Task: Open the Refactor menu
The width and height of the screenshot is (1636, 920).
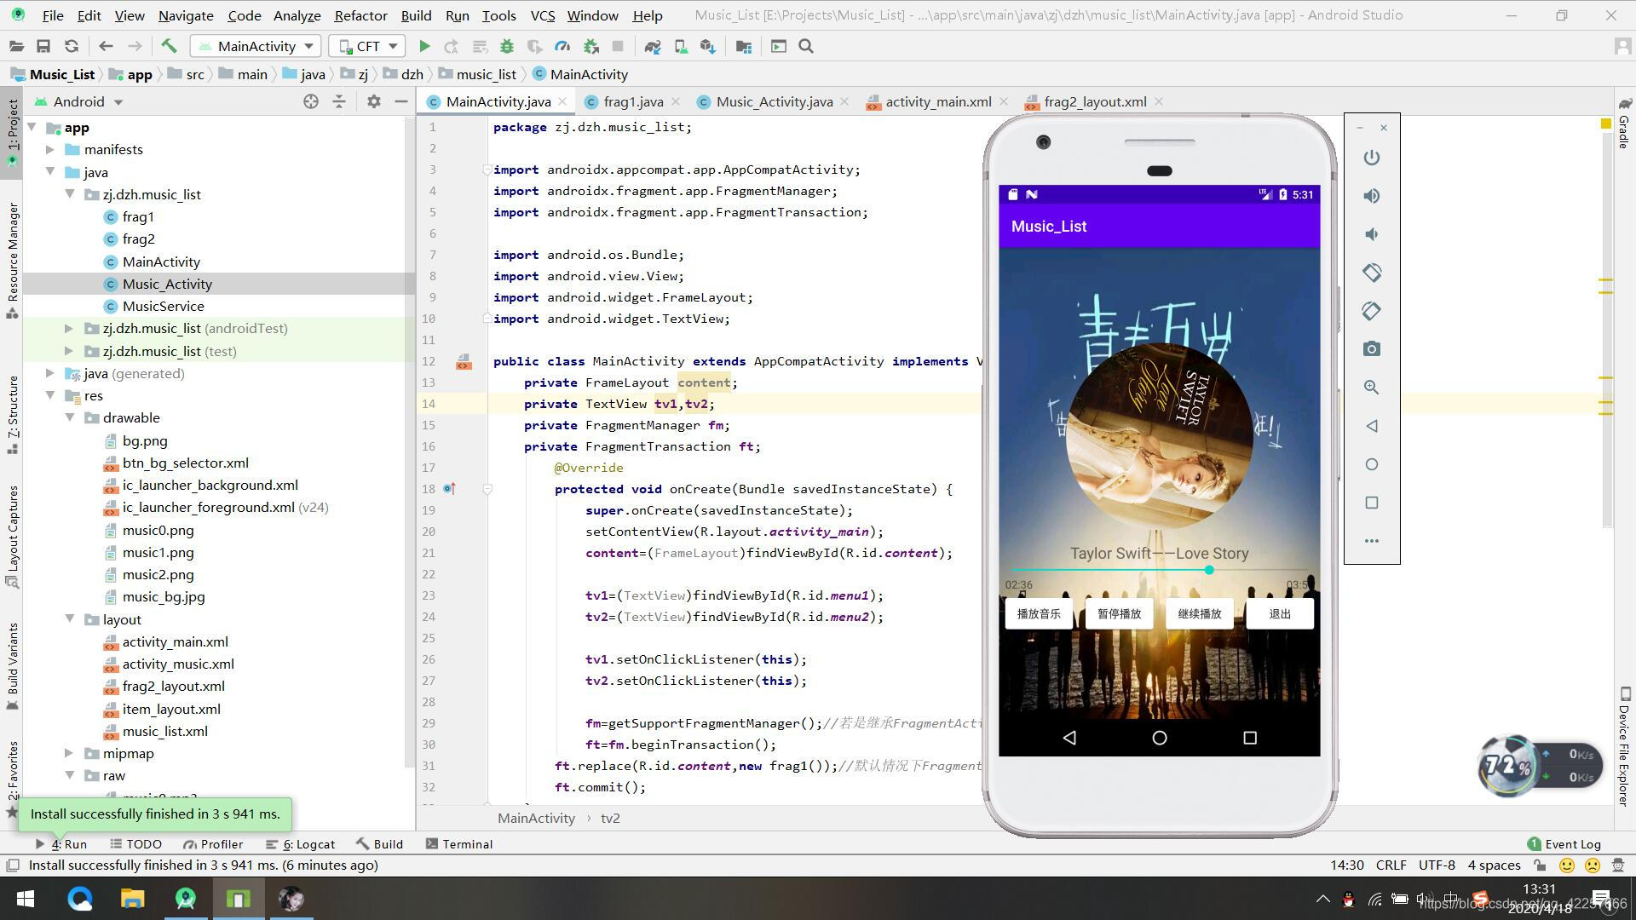Action: (x=360, y=15)
